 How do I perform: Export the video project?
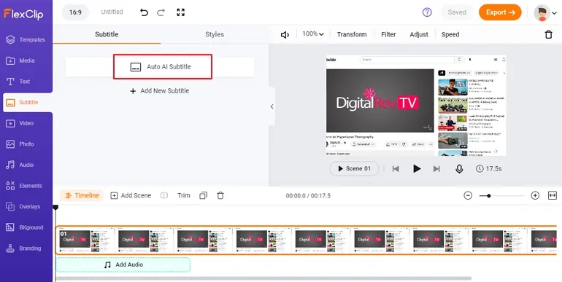pos(500,12)
